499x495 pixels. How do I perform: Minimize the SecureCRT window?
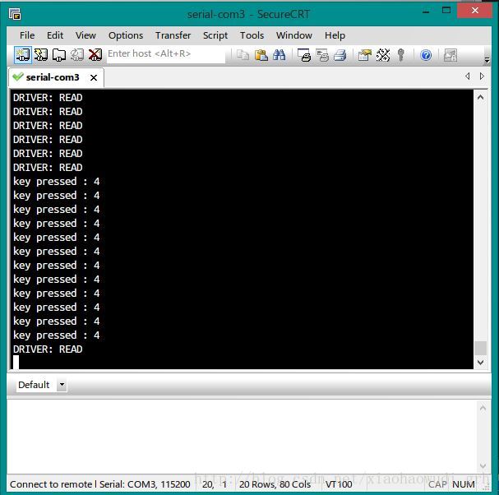[x=426, y=12]
